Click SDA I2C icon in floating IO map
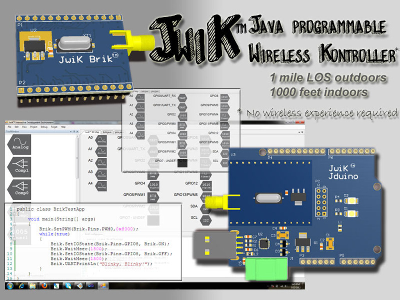Viewport: 400px width, 300px height. pyautogui.click(x=225, y=153)
